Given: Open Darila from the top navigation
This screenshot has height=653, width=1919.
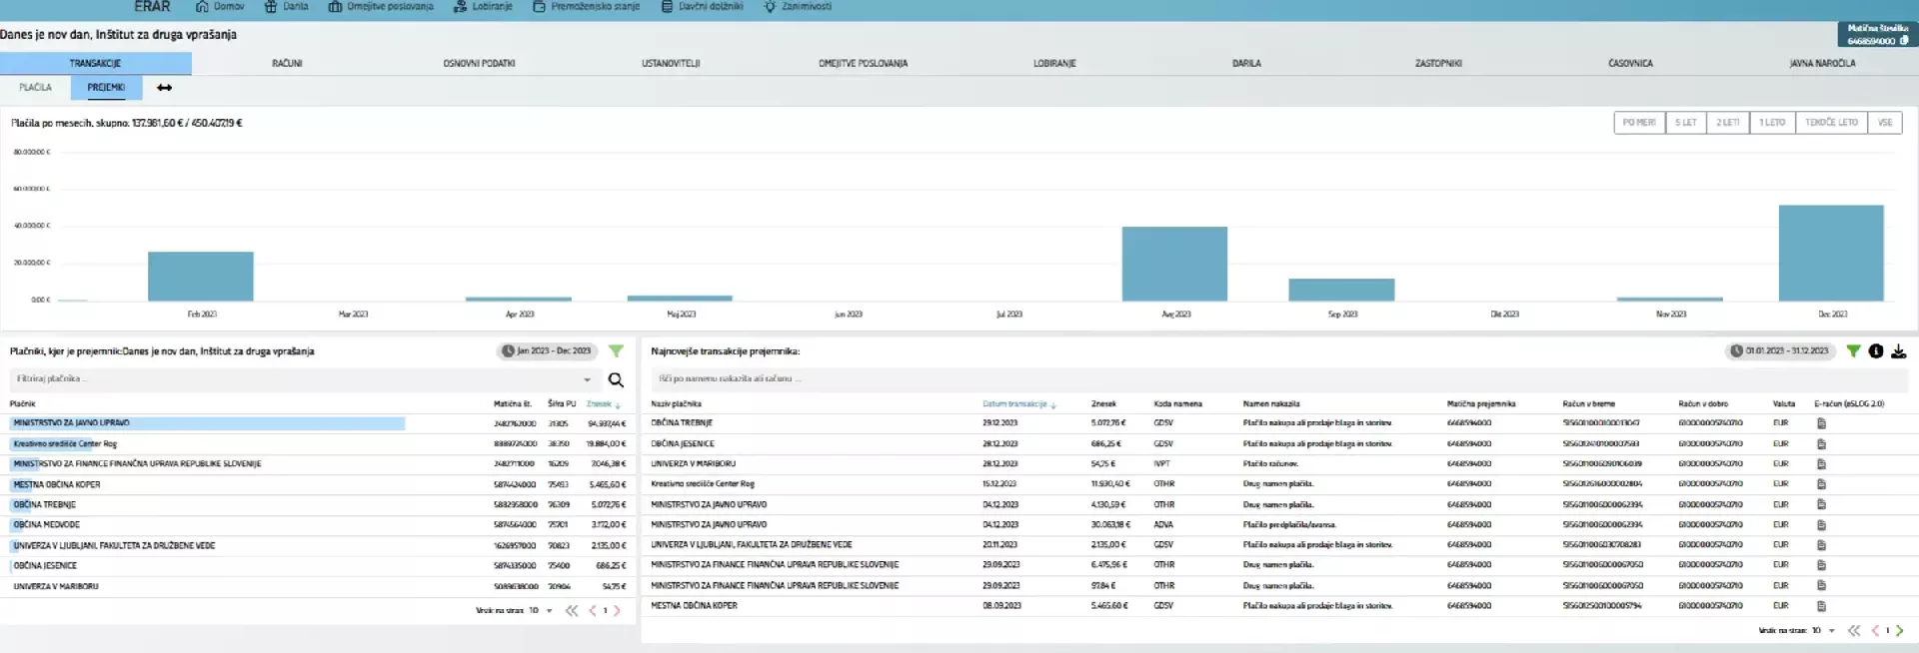Looking at the screenshot, I should [286, 7].
